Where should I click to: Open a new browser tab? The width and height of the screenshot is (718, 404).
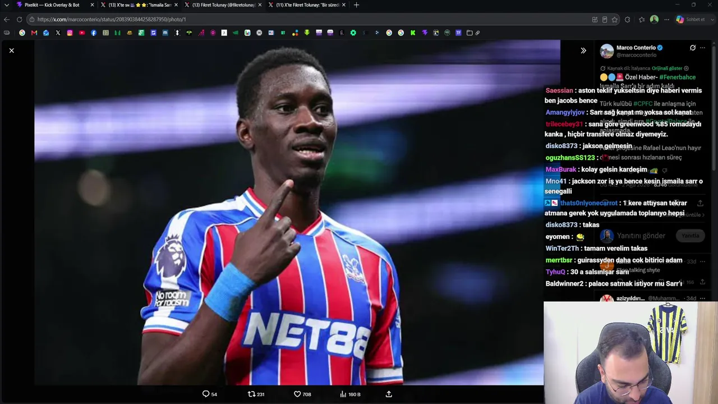click(x=356, y=5)
